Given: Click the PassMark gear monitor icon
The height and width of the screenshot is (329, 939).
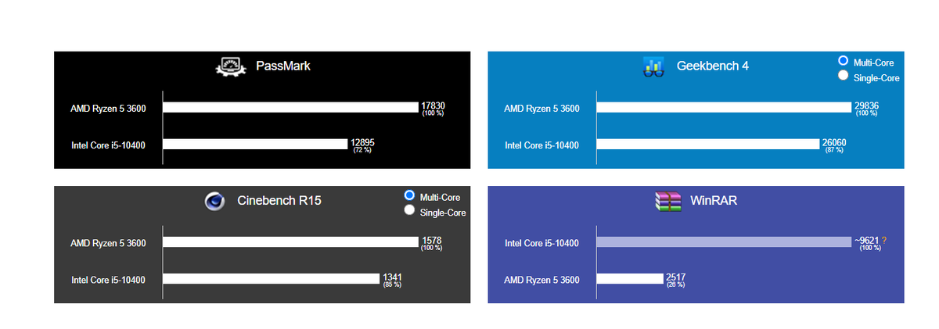Looking at the screenshot, I should coord(230,66).
